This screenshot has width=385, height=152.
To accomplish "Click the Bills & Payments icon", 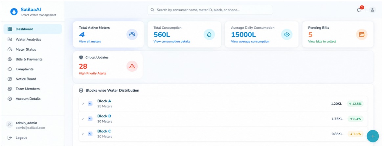I will click(10, 59).
